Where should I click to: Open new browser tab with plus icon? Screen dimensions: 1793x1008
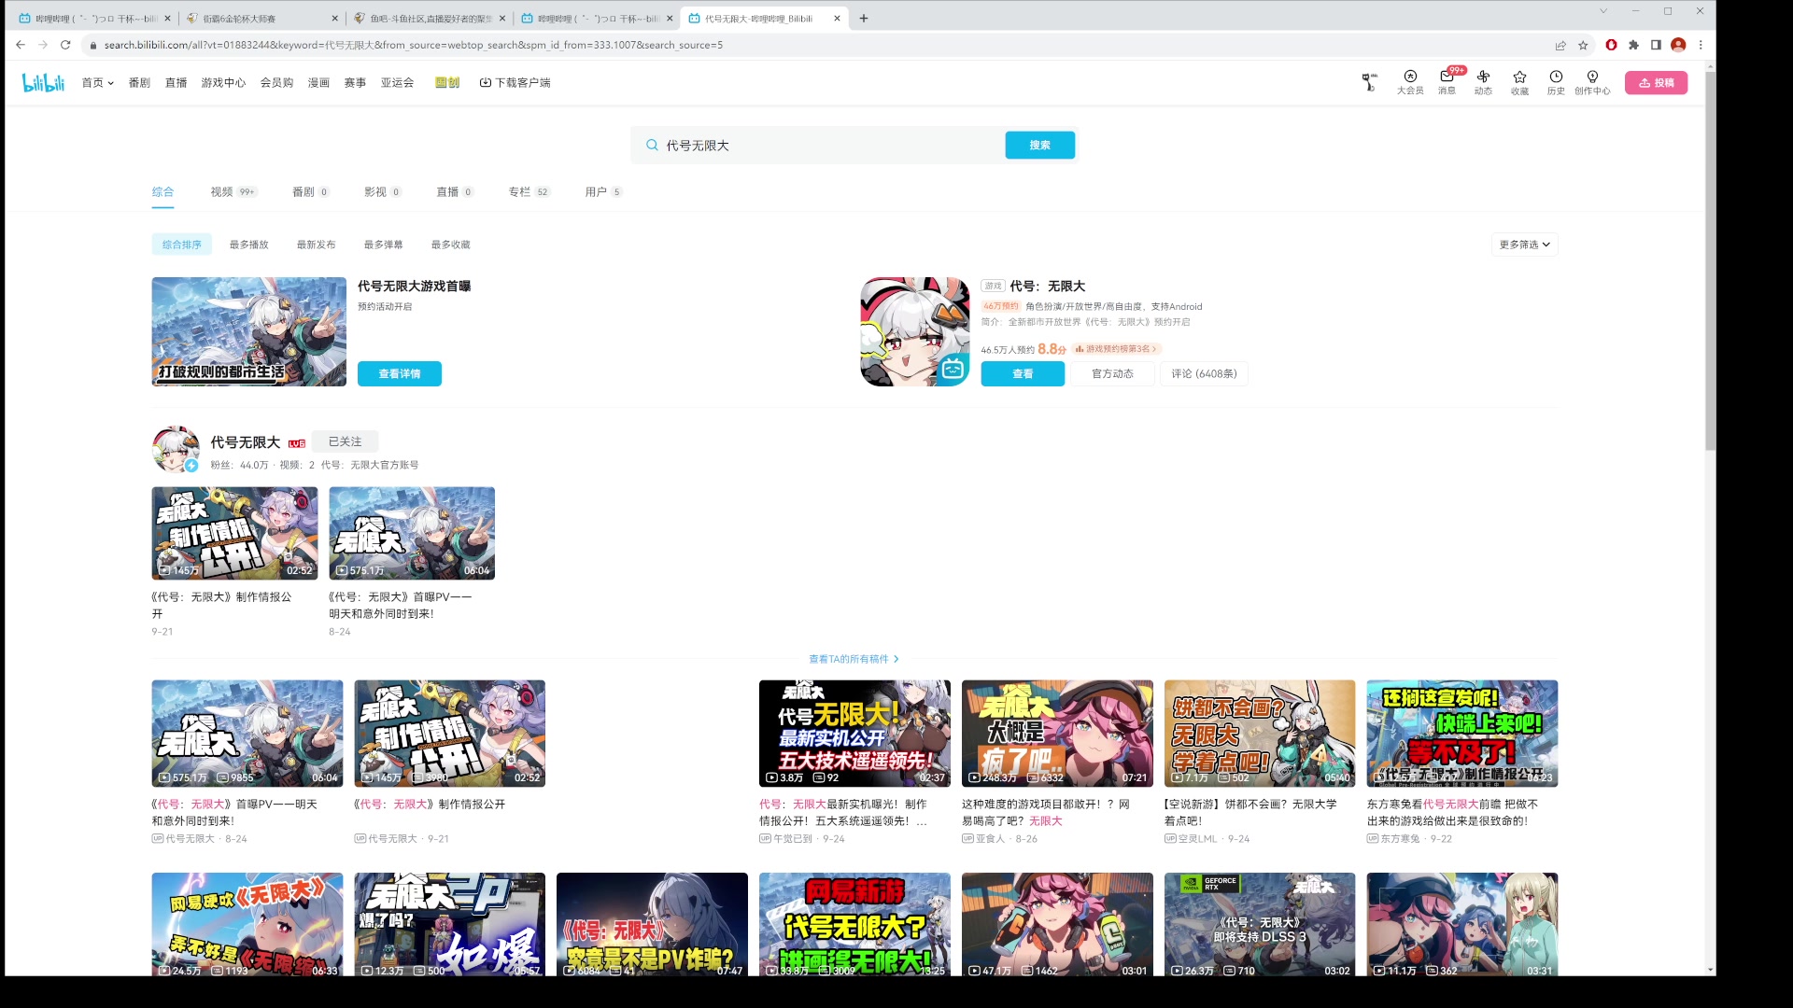tap(864, 18)
